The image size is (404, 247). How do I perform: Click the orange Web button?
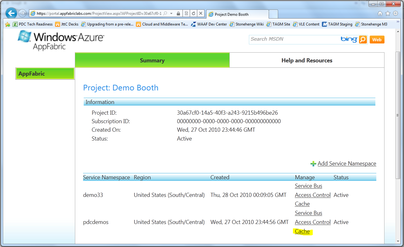click(x=377, y=40)
